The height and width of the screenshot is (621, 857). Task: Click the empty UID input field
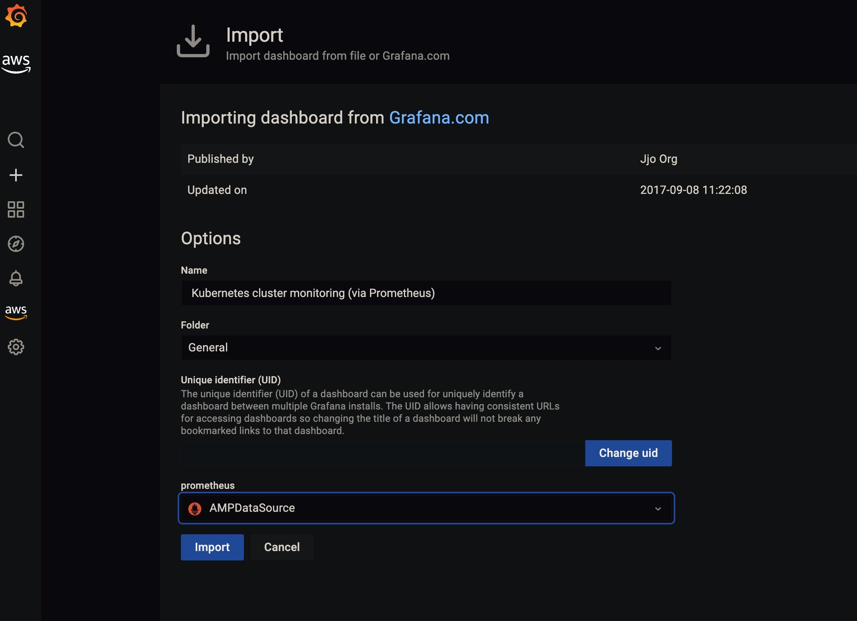click(x=383, y=453)
